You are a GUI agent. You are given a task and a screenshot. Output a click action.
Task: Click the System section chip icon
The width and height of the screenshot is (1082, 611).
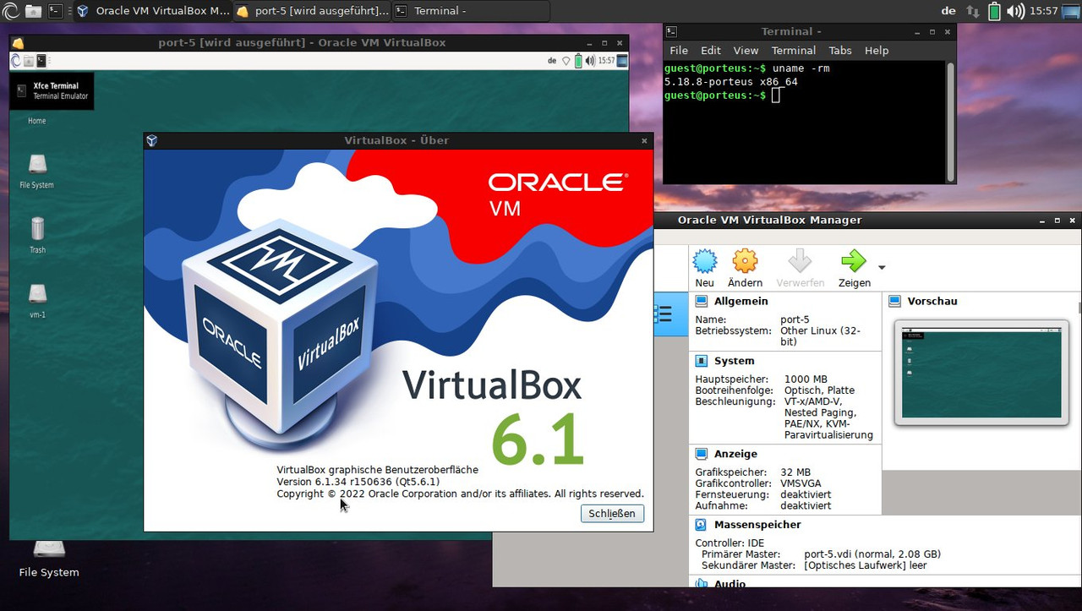[701, 361]
